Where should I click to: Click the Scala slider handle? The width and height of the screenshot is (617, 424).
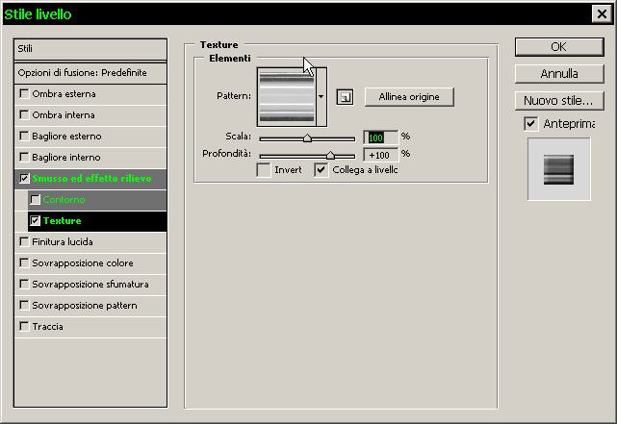pos(307,138)
